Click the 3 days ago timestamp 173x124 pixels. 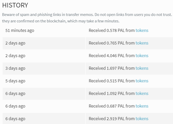coord(15,68)
